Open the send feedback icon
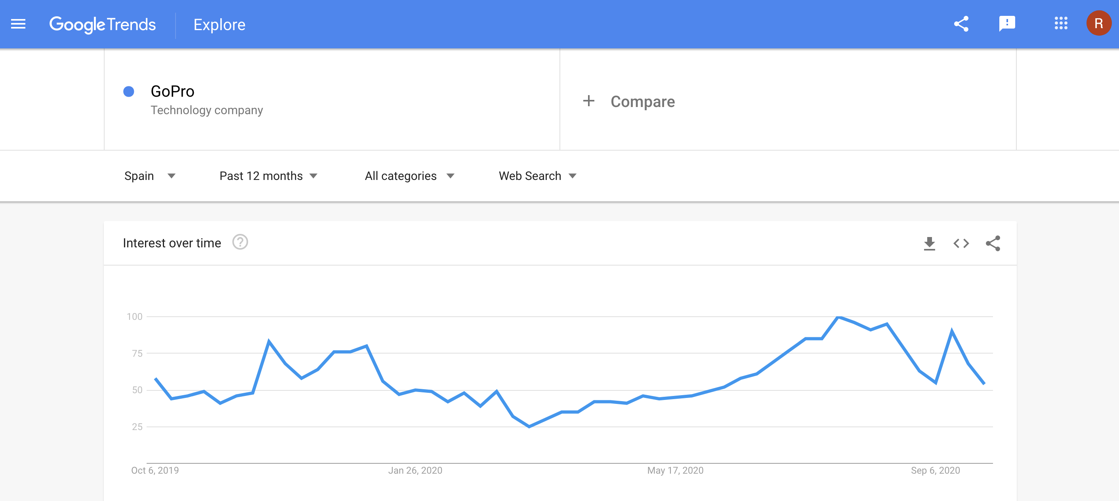The image size is (1119, 501). click(1006, 24)
